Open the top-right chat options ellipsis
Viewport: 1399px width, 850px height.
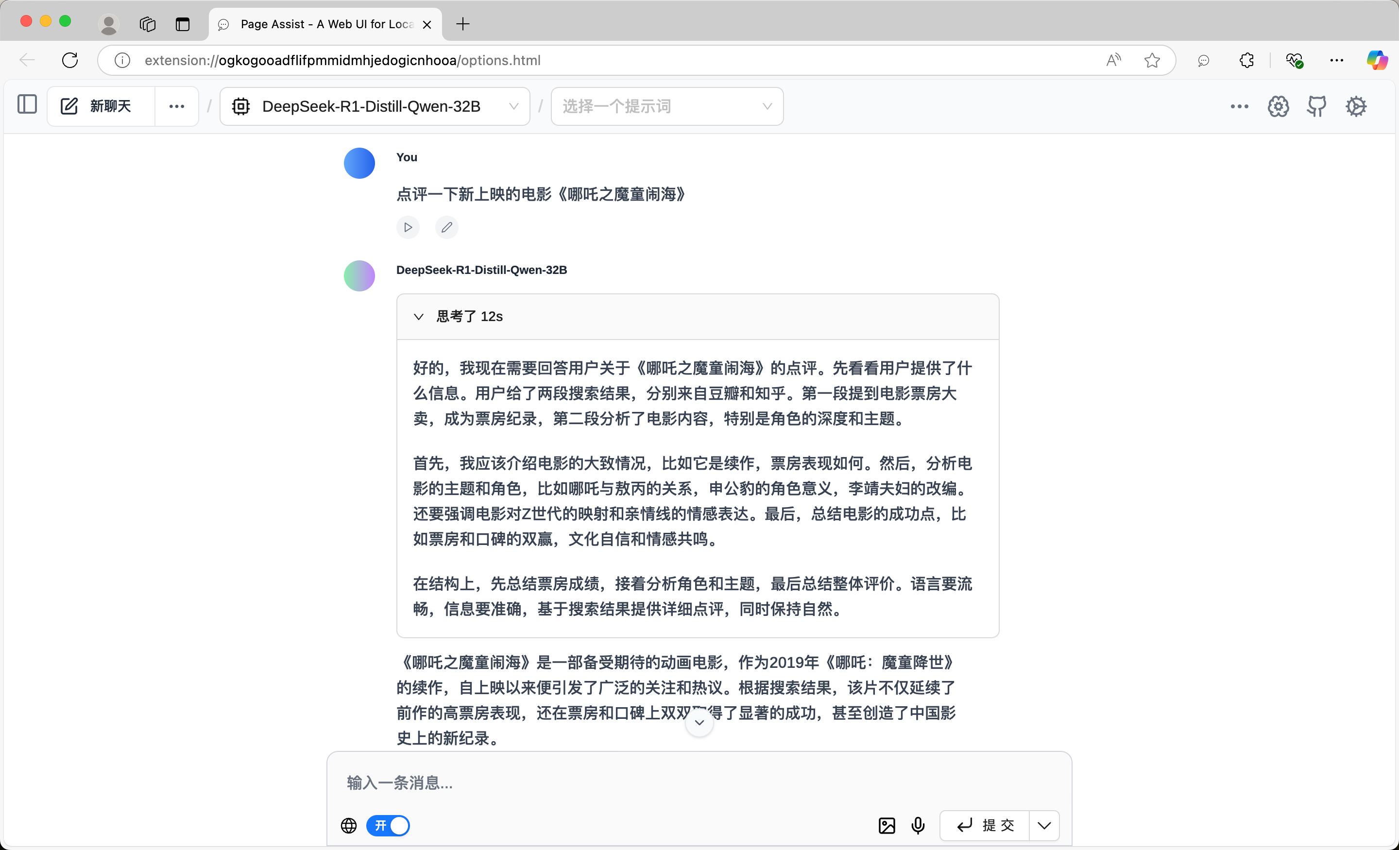point(1239,106)
